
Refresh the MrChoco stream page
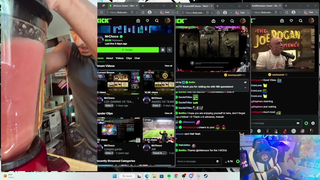pos(101,12)
